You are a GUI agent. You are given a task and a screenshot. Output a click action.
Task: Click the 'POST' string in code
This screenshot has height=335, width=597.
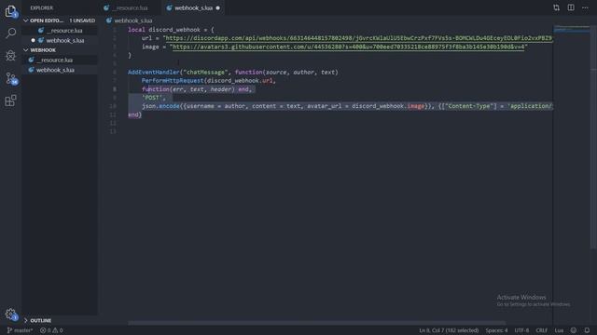152,98
